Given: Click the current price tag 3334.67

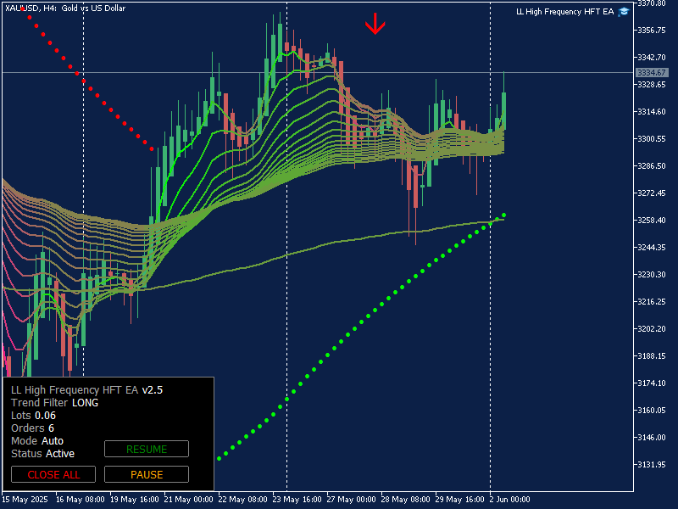Looking at the screenshot, I should [652, 72].
